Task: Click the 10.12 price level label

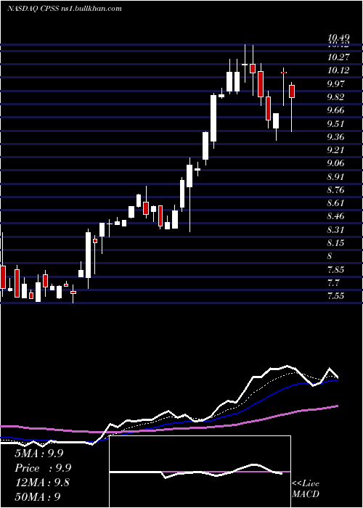Action: pos(339,70)
